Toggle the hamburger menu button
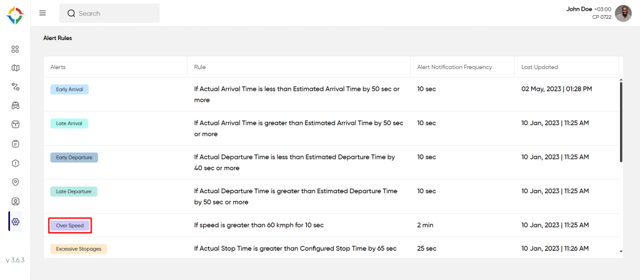The height and width of the screenshot is (280, 640). [x=42, y=13]
